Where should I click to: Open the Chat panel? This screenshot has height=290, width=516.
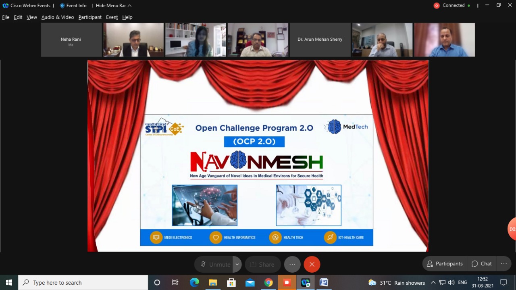[x=482, y=263]
